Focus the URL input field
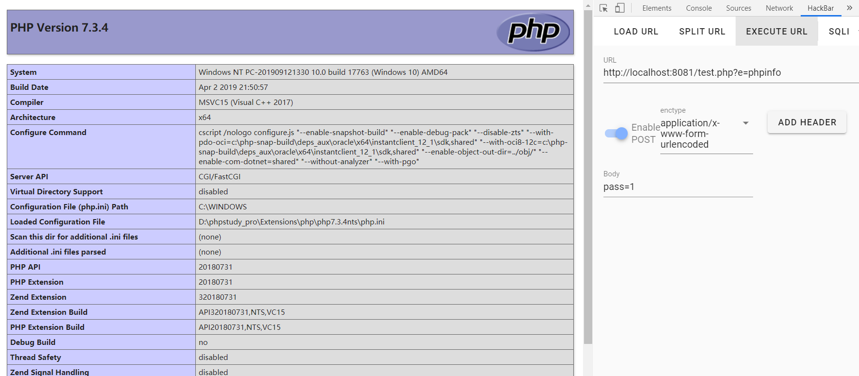This screenshot has width=859, height=376. pos(731,73)
